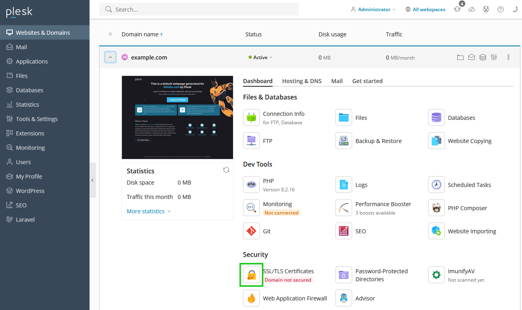This screenshot has height=310, width=522.
Task: Toggle dark mode with the moon icon
Action: pyautogui.click(x=515, y=9)
